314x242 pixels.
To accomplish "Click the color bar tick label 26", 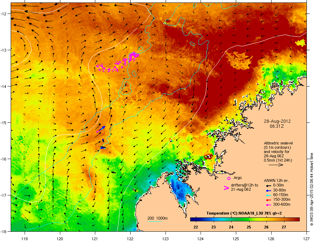I will pyautogui.click(x=266, y=227).
